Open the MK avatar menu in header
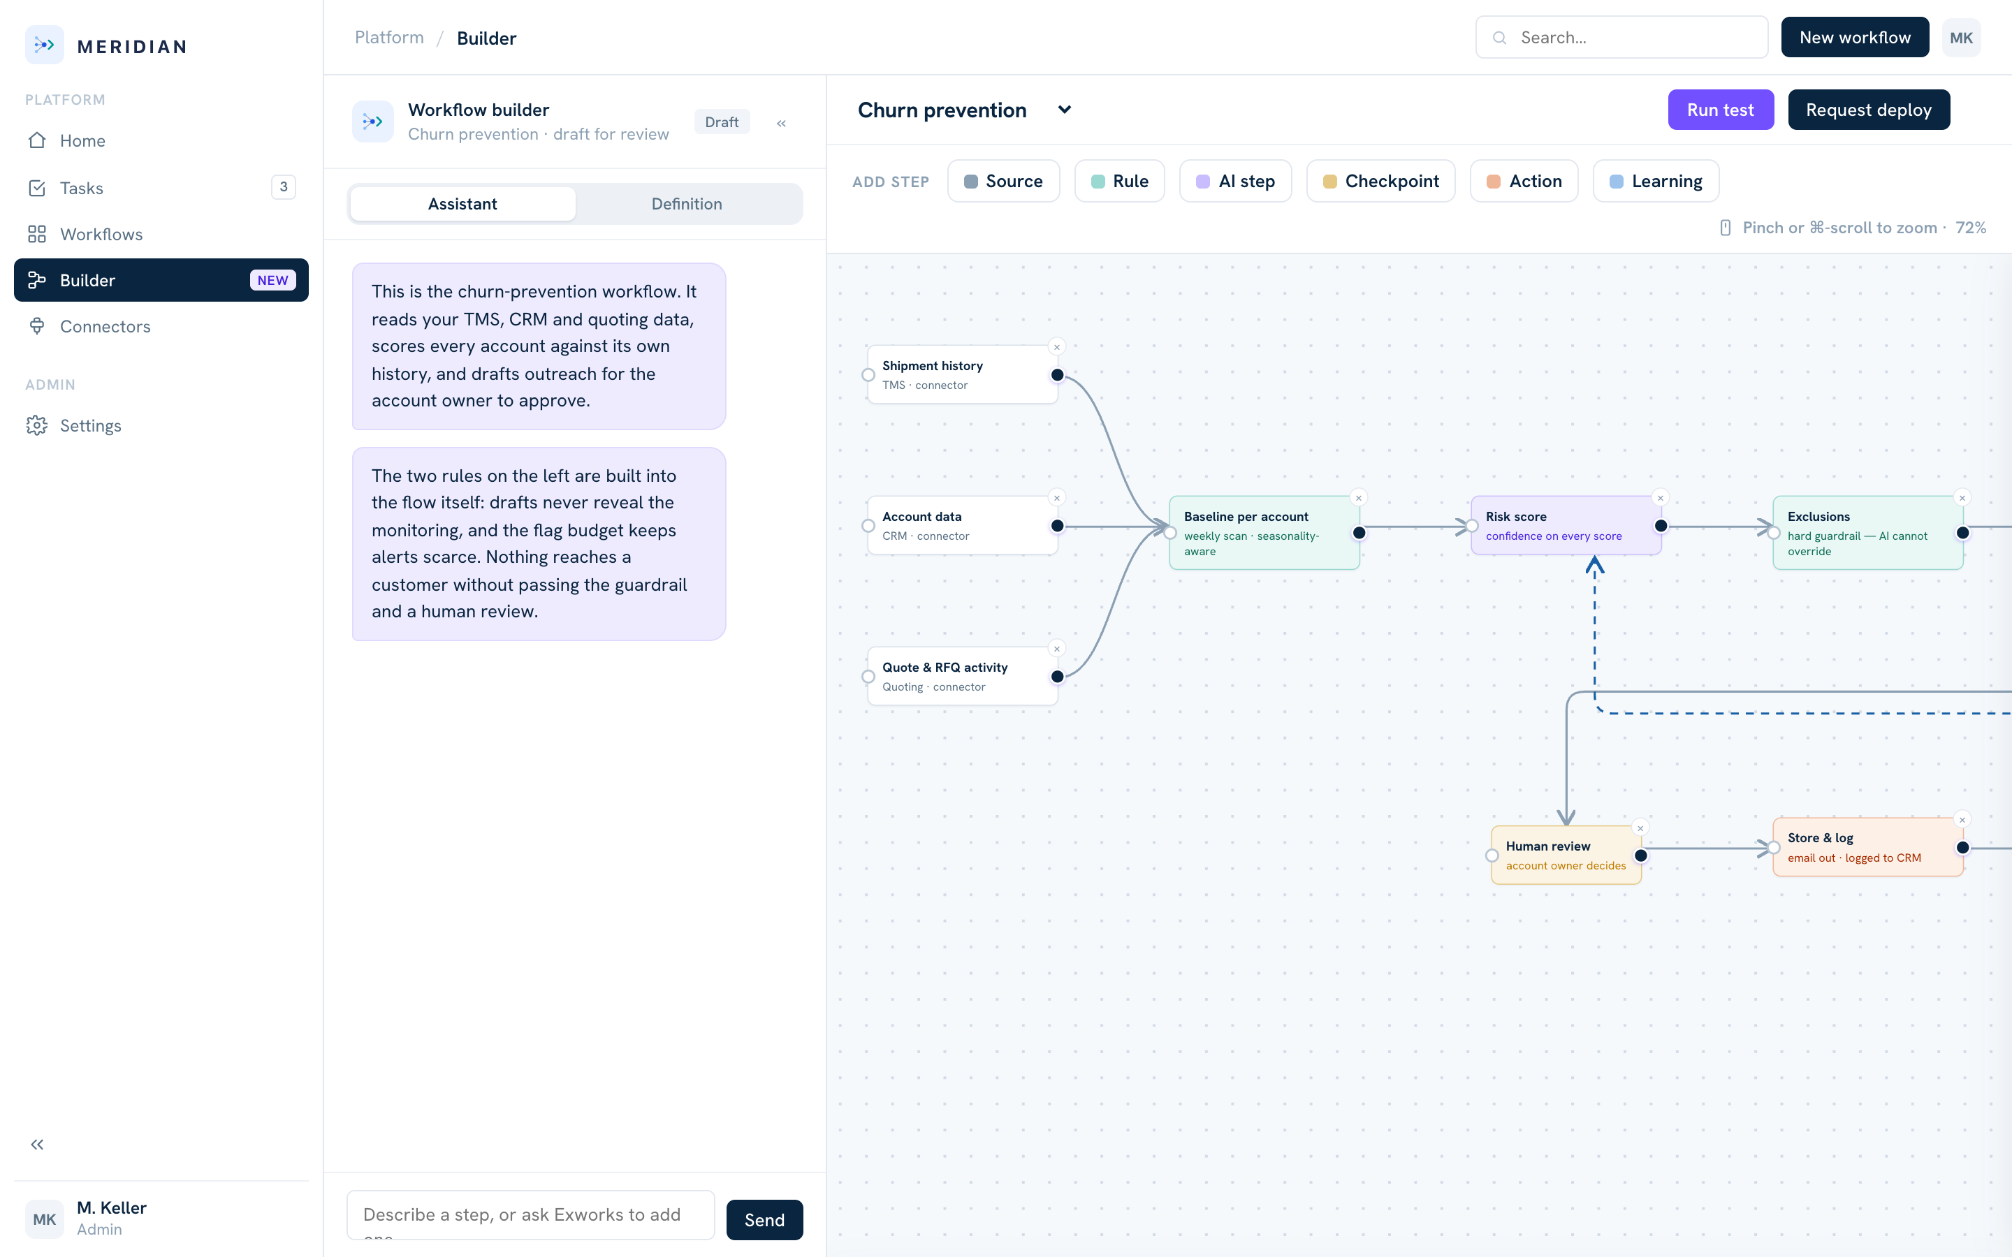Image resolution: width=2012 pixels, height=1257 pixels. pos(1960,38)
